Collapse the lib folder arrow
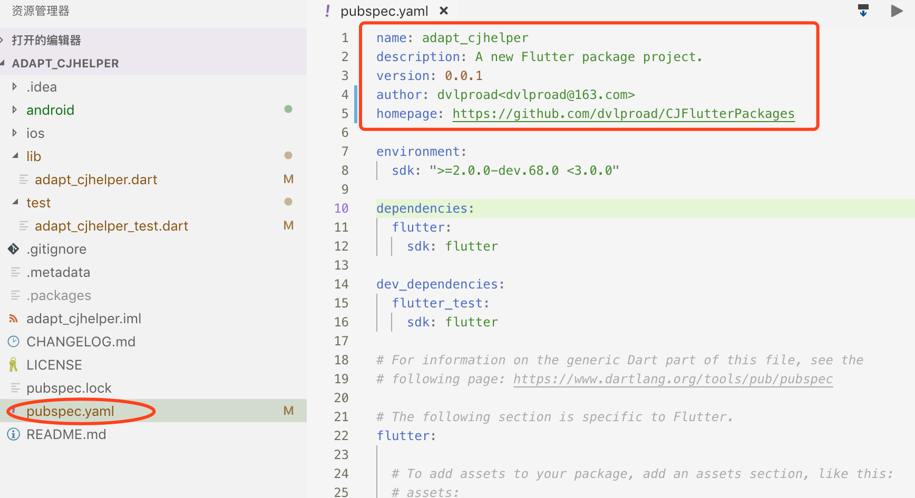Image resolution: width=915 pixels, height=498 pixels. pyautogui.click(x=15, y=156)
